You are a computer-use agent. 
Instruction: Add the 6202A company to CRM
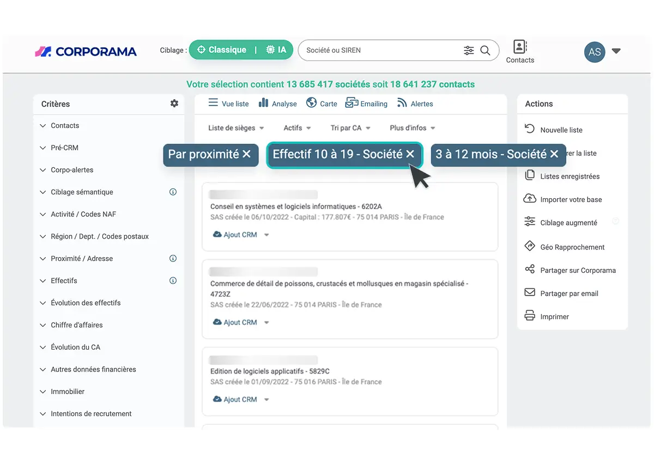click(x=234, y=235)
